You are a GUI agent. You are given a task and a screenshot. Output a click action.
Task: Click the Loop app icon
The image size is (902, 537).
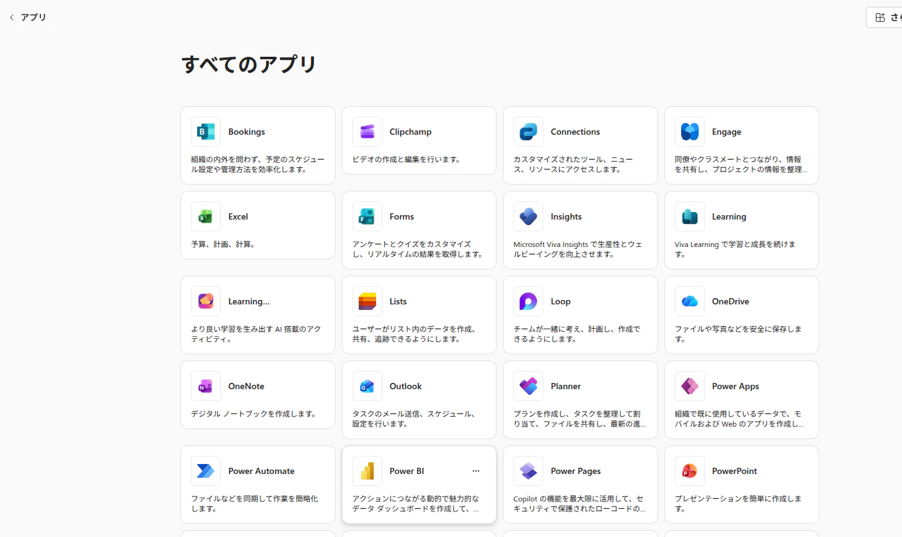tap(528, 301)
